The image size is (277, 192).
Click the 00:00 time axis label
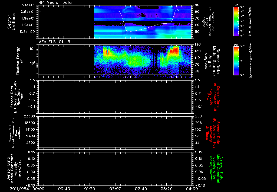[38, 189]
